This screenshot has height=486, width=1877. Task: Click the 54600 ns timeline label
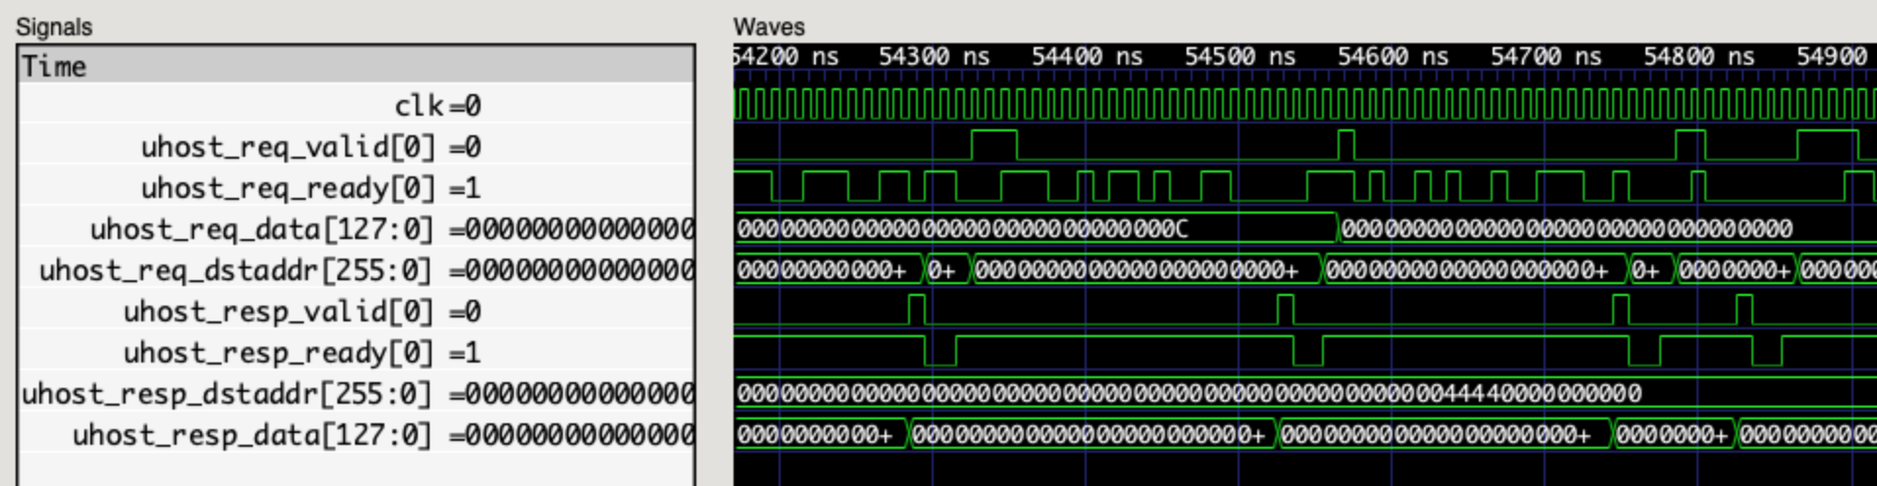(1393, 57)
